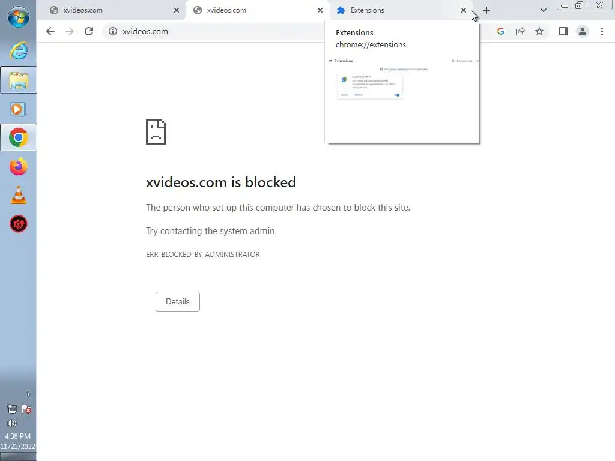
Task: Open a new tab
Action: tap(486, 10)
